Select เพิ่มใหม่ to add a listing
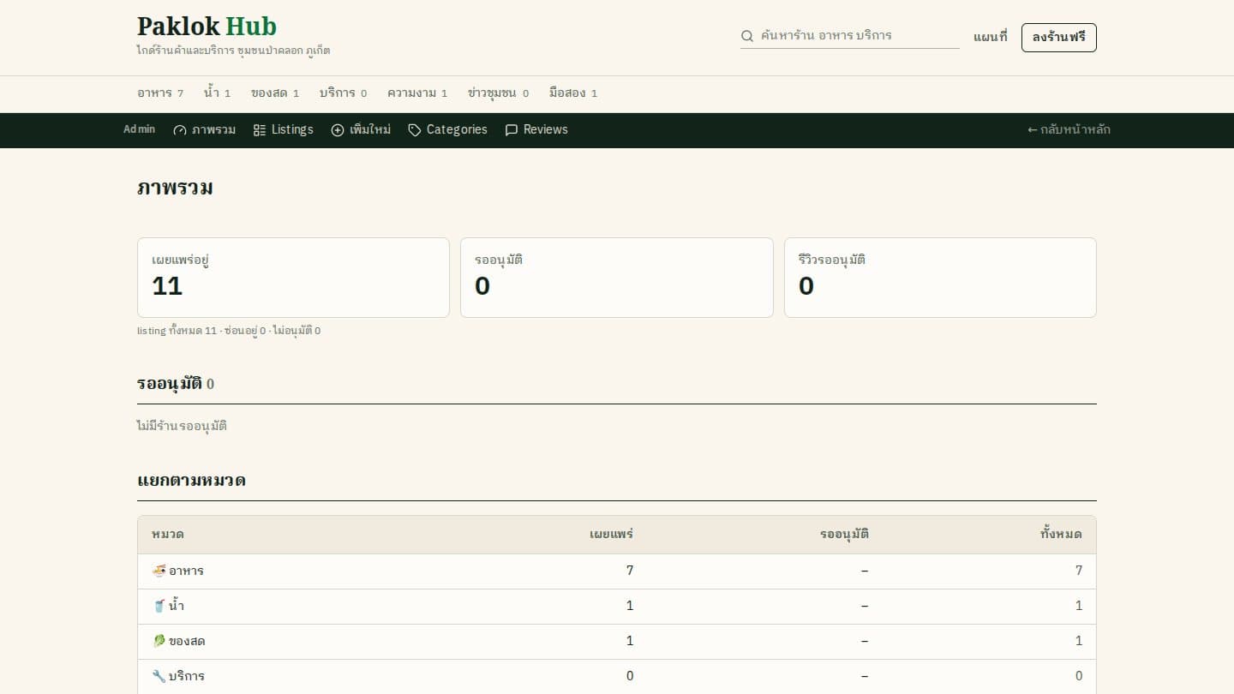The height and width of the screenshot is (694, 1234). pyautogui.click(x=362, y=130)
